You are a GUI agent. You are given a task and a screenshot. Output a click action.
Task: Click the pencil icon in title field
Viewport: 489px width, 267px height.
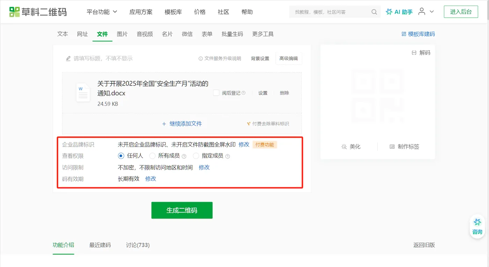point(68,59)
